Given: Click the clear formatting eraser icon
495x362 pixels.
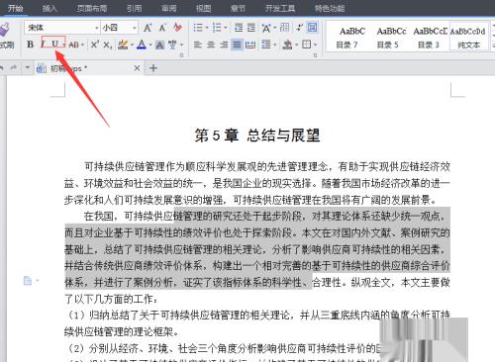Looking at the screenshot, I should click(x=177, y=28).
